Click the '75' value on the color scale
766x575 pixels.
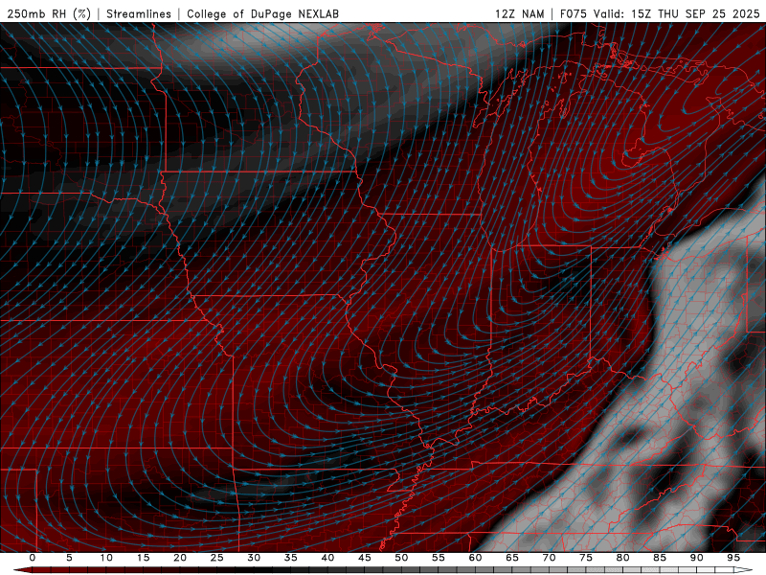click(586, 558)
